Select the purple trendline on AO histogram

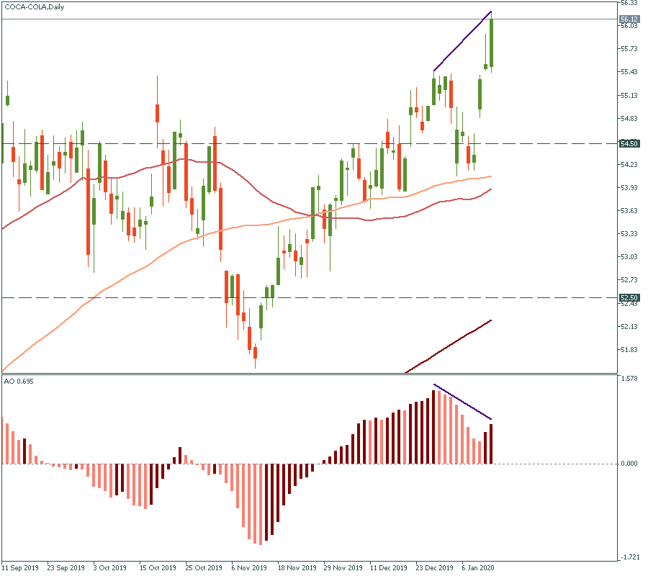pyautogui.click(x=463, y=404)
